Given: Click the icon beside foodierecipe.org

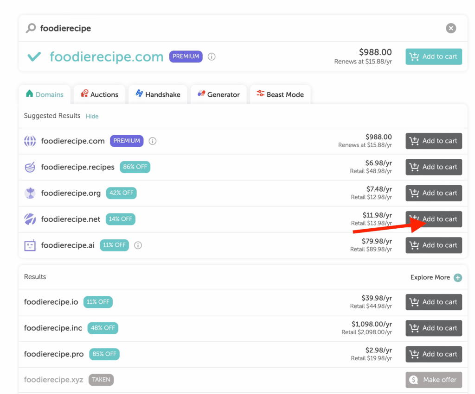Looking at the screenshot, I should point(30,193).
